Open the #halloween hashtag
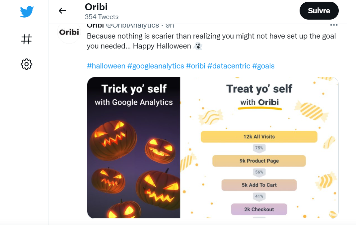356x225 pixels. pos(106,66)
